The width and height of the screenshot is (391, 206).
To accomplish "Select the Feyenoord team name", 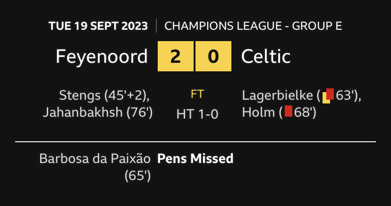I will (102, 57).
